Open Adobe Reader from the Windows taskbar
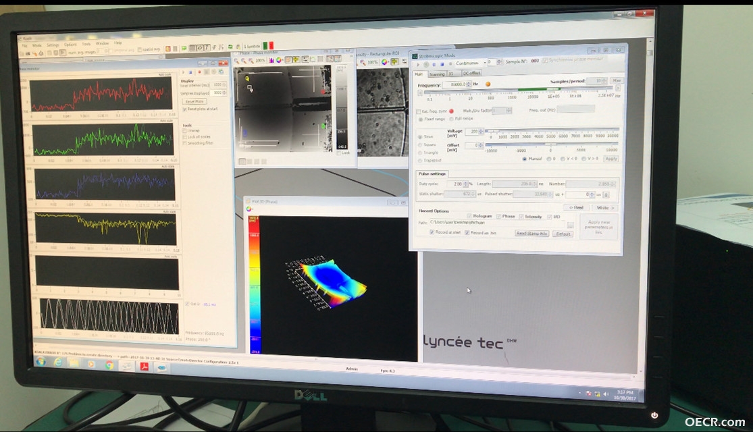Viewport: 753px width, 432px height. 144,367
